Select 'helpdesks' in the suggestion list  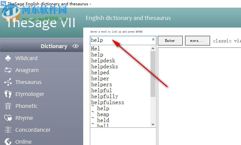pyautogui.click(x=105, y=66)
